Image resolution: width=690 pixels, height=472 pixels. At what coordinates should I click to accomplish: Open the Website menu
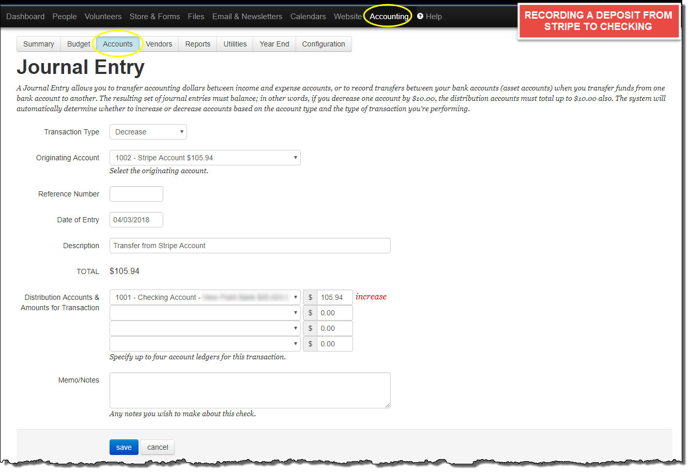[348, 17]
